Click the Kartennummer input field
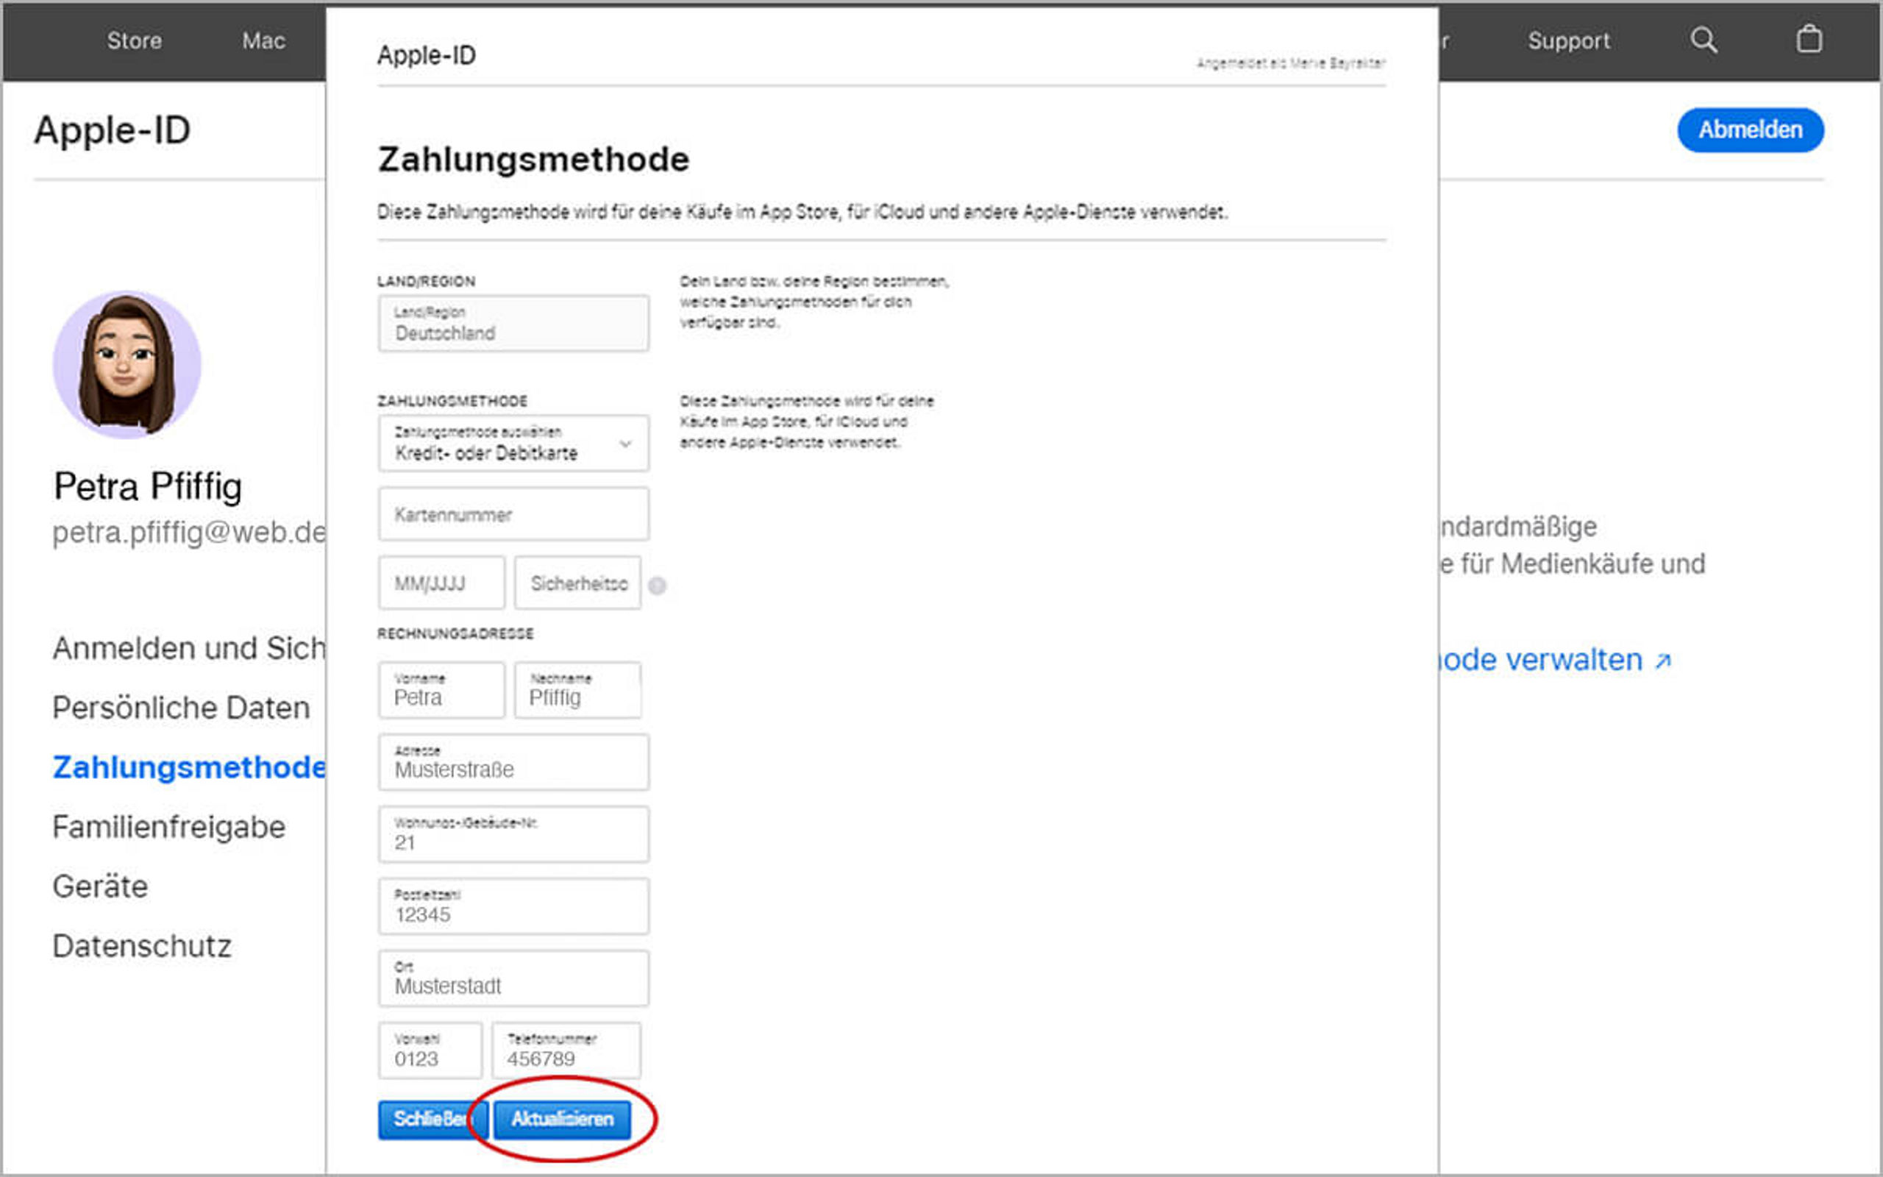 [x=513, y=514]
